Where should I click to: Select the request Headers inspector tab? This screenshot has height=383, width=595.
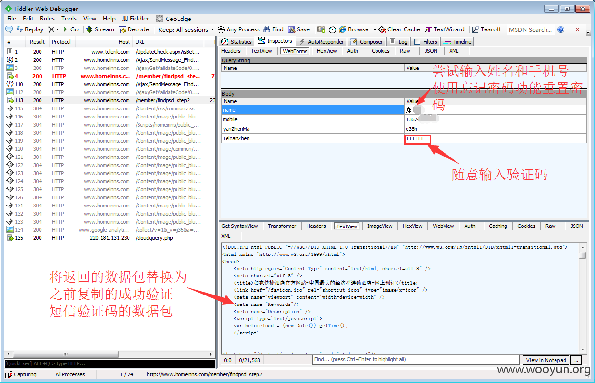231,51
